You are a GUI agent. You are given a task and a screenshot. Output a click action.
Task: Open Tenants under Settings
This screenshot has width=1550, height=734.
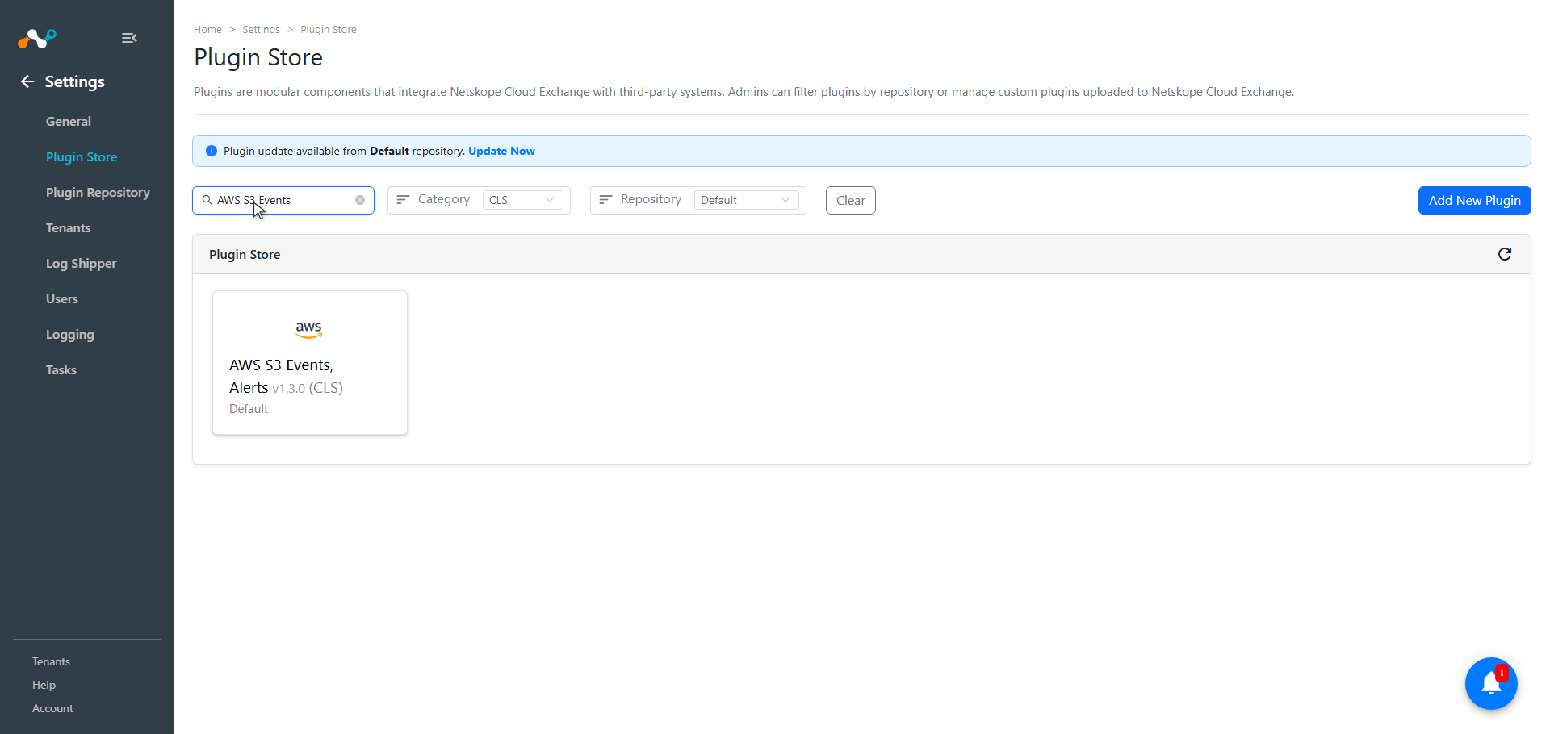[x=69, y=227]
